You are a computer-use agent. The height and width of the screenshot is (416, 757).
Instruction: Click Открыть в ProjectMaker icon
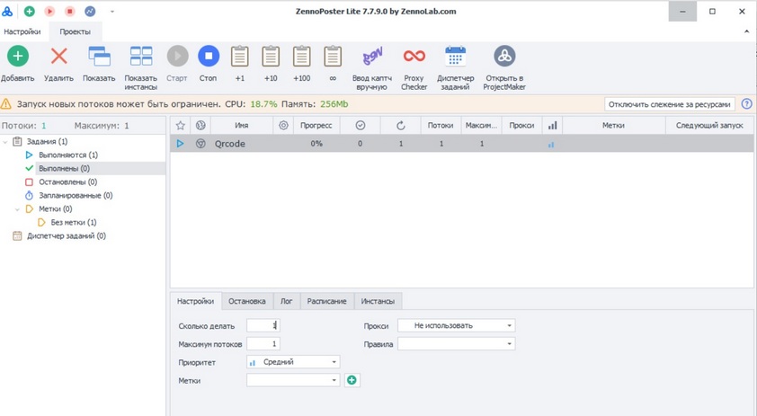[504, 56]
